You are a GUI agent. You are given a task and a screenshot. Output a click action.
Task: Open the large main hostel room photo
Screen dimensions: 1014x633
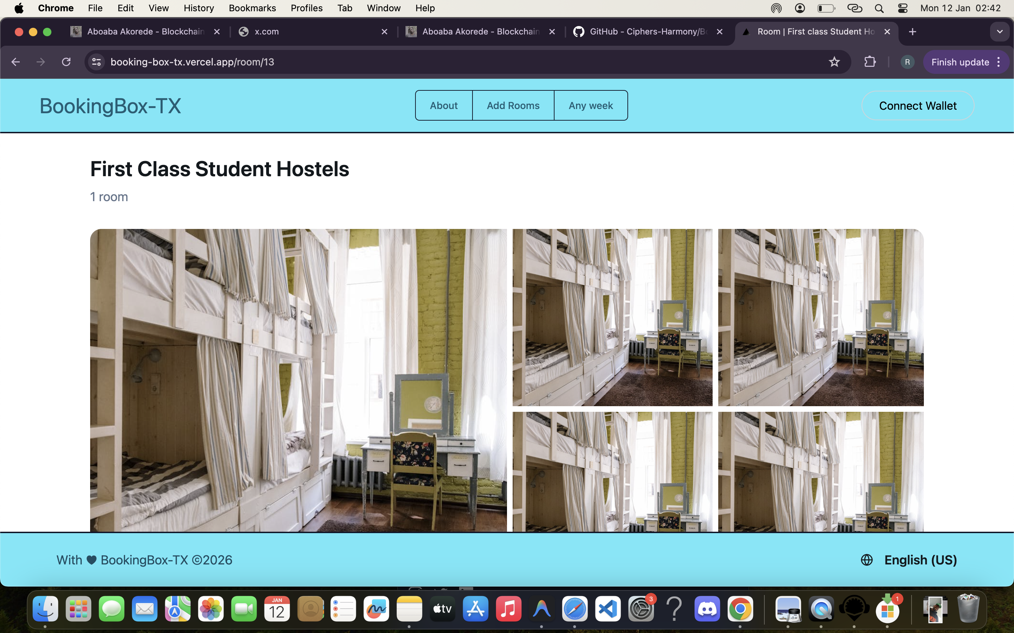pos(298,379)
